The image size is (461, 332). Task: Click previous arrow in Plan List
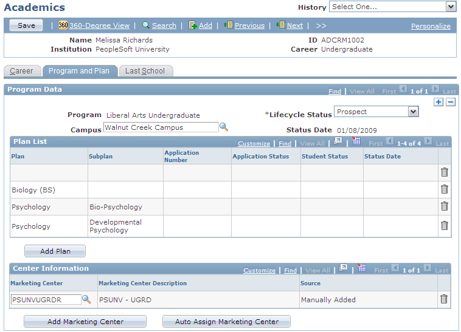[390, 141]
